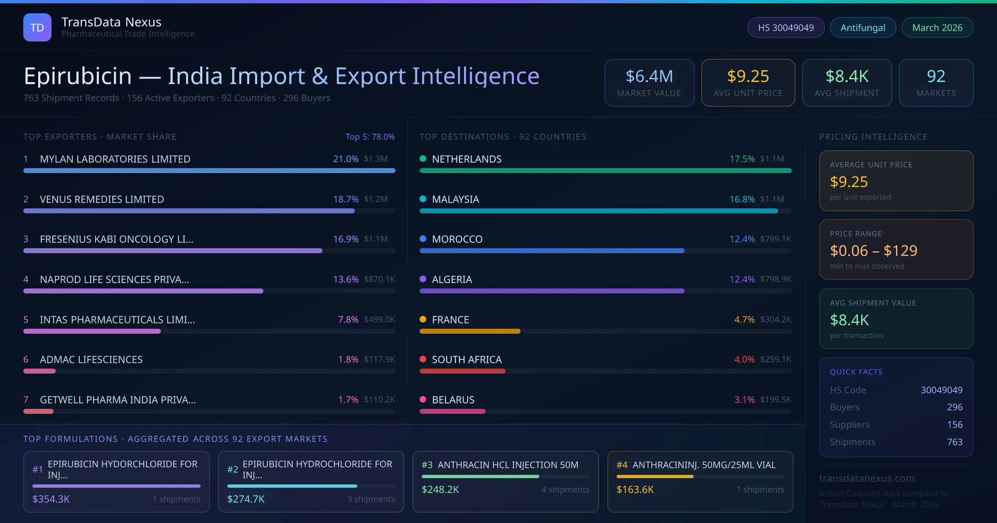Image resolution: width=997 pixels, height=523 pixels.
Task: Click the green Netherlands dot marker
Action: point(423,159)
